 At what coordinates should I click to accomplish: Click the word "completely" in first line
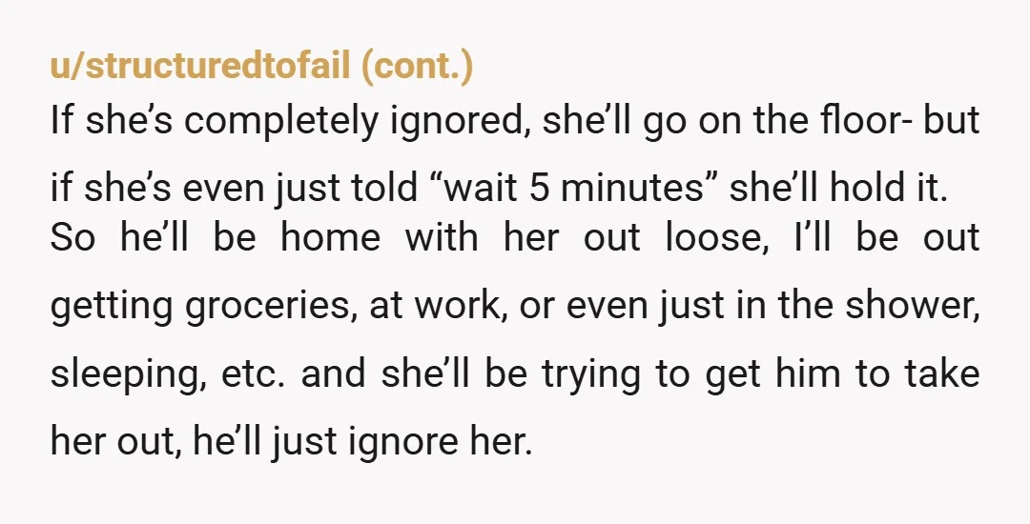click(280, 122)
